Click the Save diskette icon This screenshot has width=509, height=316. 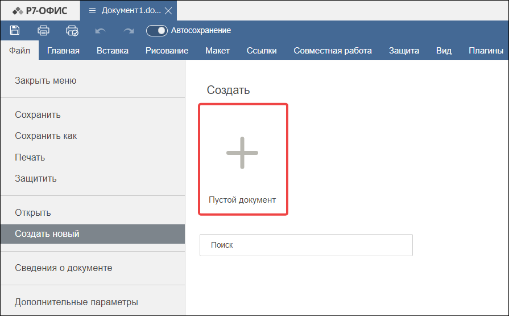point(15,30)
